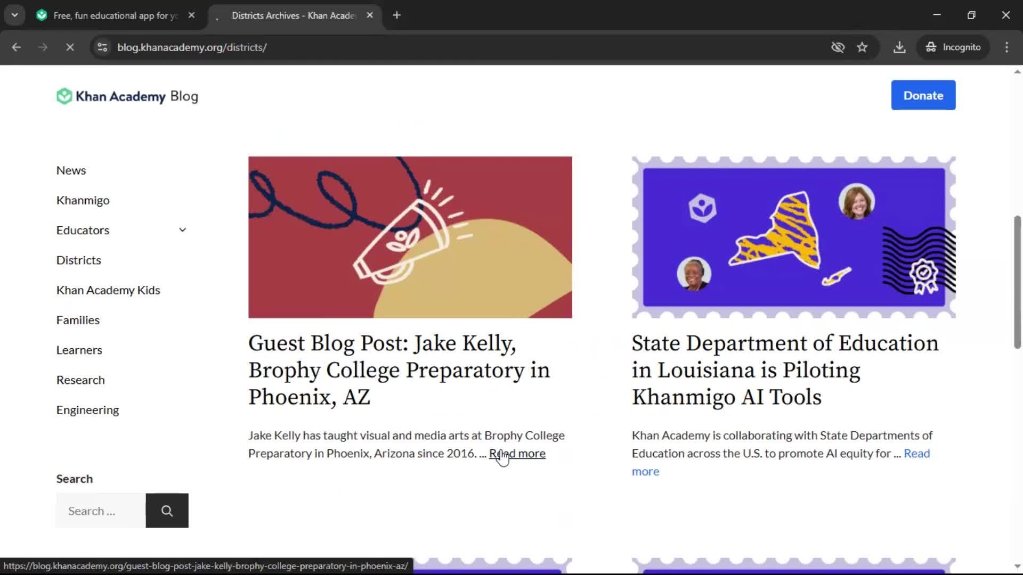Stop loading the page
Viewport: 1023px width, 575px height.
click(70, 47)
